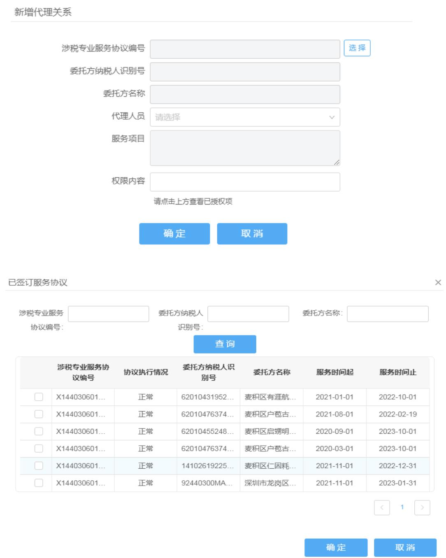The image size is (446, 558).
Task: Click the 涉税专业服务协议编号 search field
Action: (108, 314)
